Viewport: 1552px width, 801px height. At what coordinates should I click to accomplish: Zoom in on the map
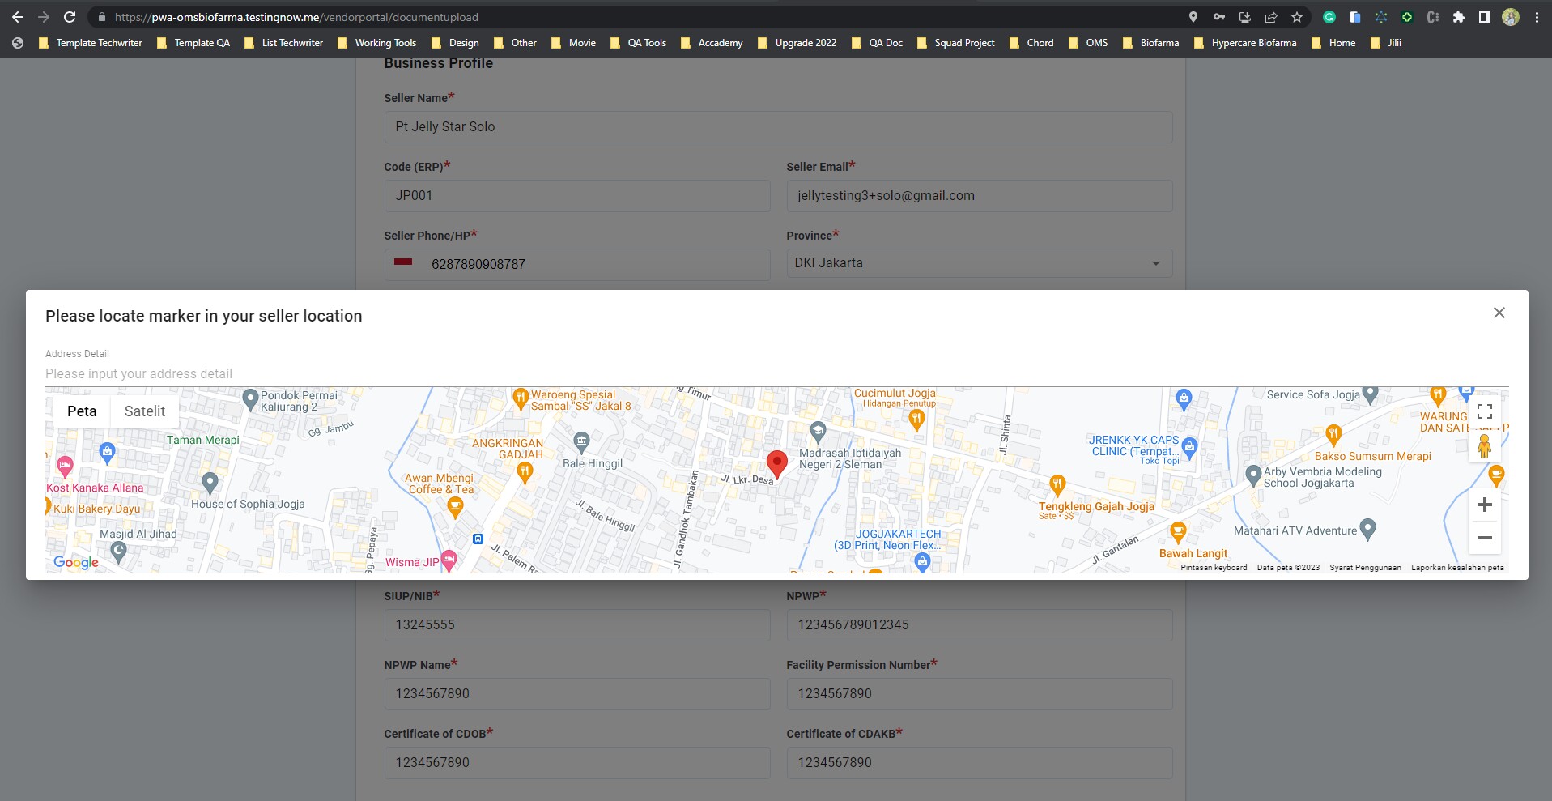coord(1484,505)
